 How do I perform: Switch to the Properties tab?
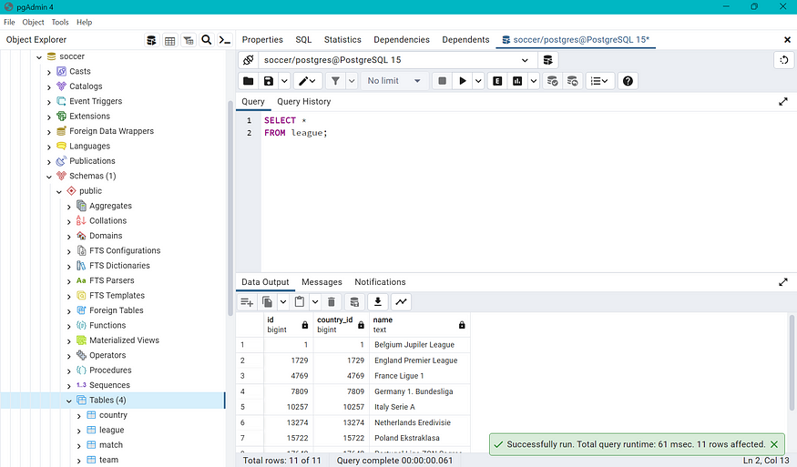[x=262, y=40]
